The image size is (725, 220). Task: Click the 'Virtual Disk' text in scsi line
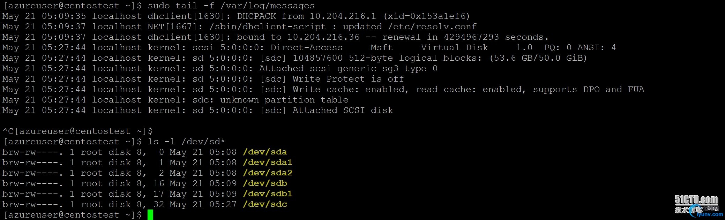click(454, 47)
